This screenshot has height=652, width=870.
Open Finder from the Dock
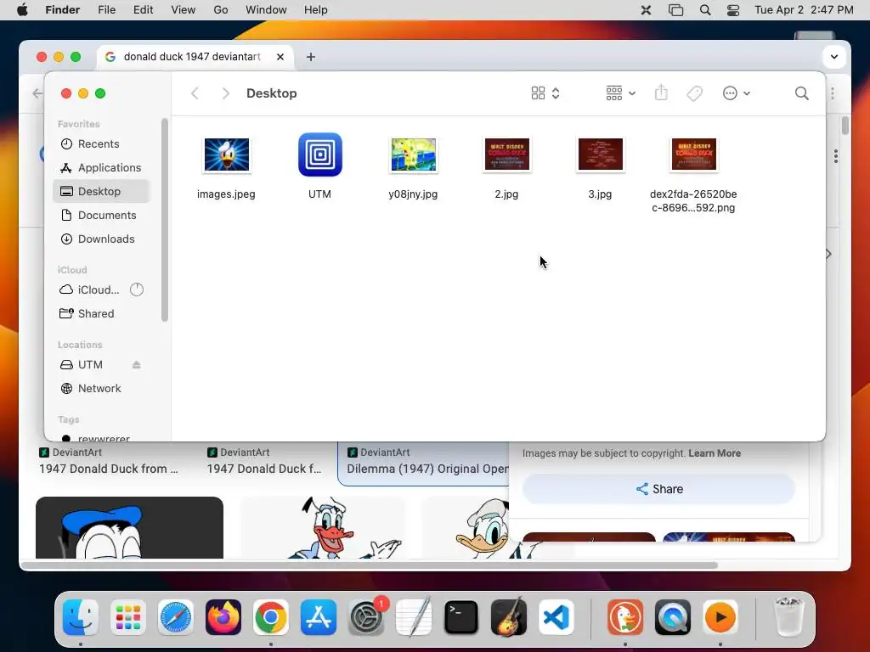[81, 616]
